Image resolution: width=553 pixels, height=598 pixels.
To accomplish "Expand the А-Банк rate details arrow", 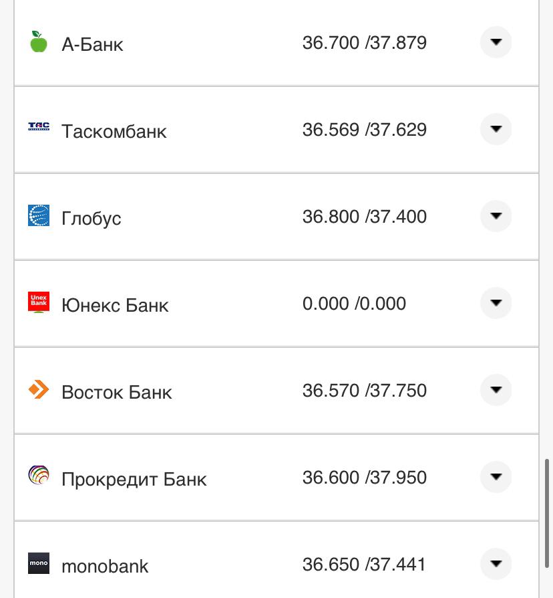I will coord(496,42).
